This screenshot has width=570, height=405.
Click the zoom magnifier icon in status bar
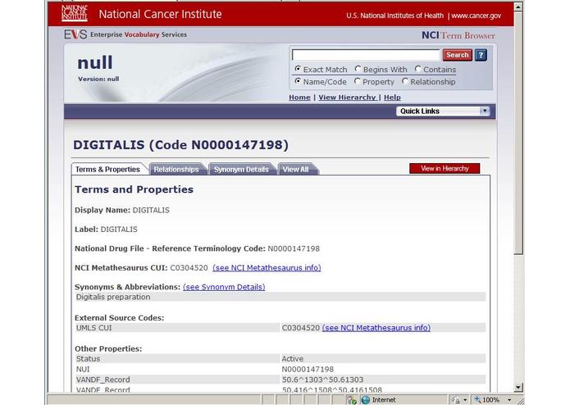pos(477,399)
